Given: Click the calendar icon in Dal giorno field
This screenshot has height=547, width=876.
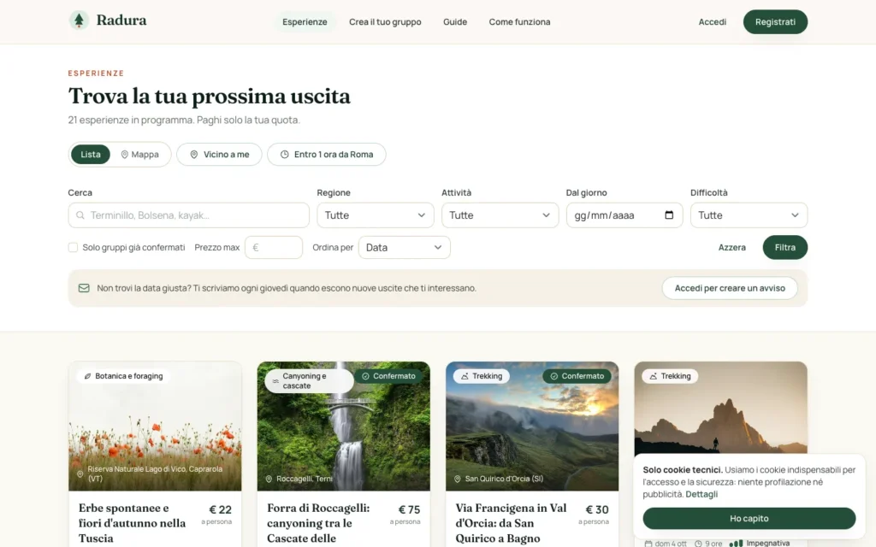Looking at the screenshot, I should point(669,215).
